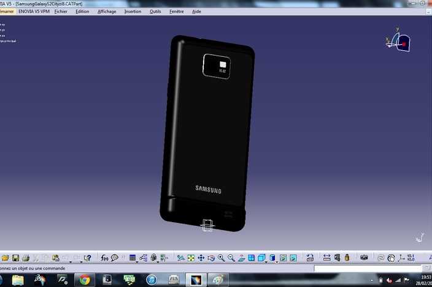The height and width of the screenshot is (287, 432).
Task: Select Measure Between tool
Action: click(x=326, y=258)
